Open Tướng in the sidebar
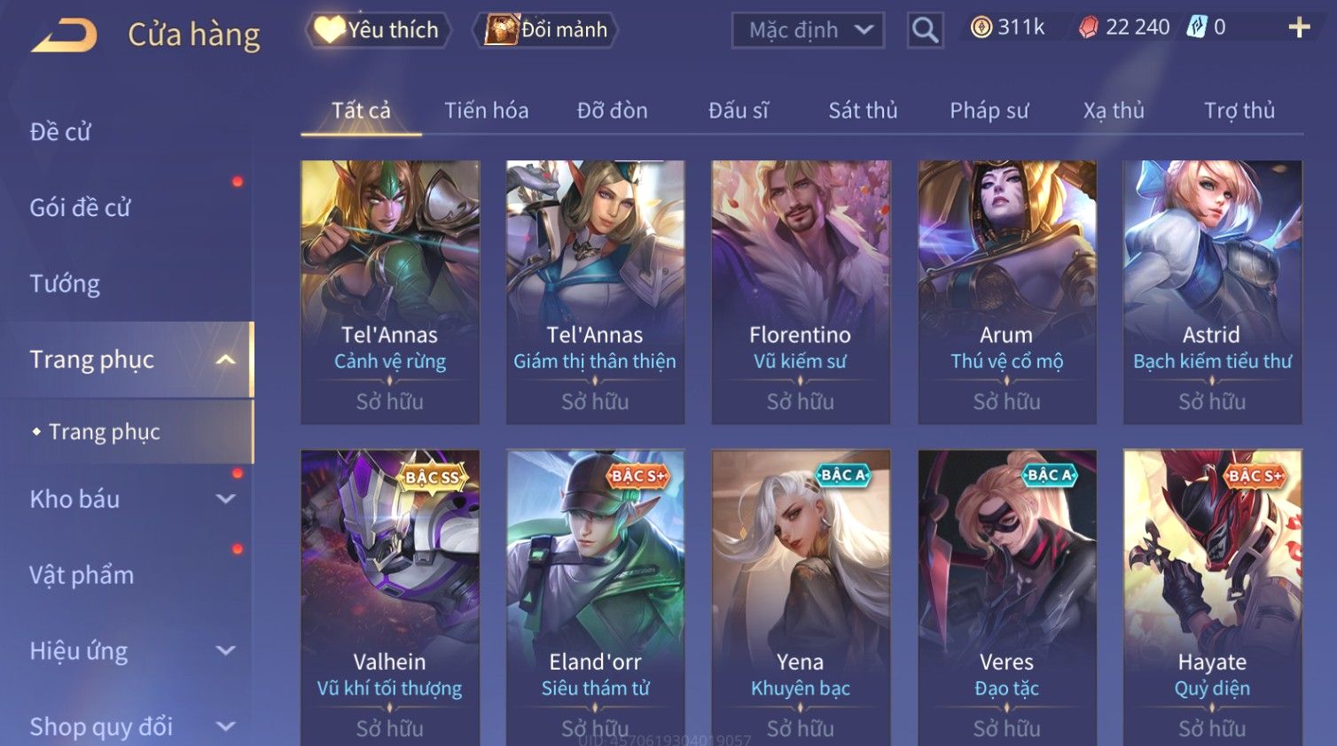1337x746 pixels. (65, 284)
